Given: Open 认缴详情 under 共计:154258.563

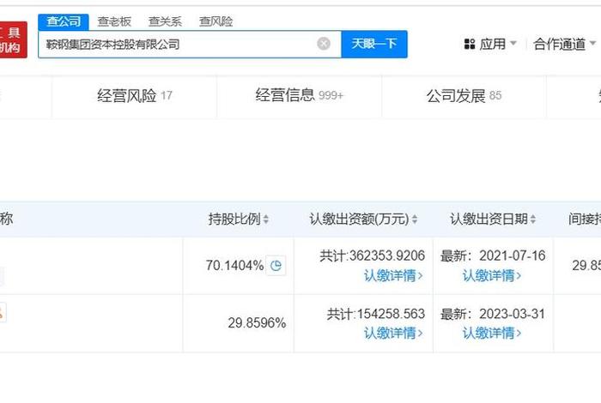Looking at the screenshot, I should coord(393,333).
